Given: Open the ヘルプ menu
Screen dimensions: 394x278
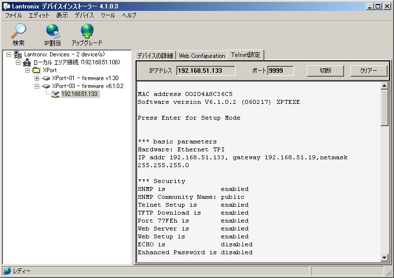Looking at the screenshot, I should coord(129,15).
